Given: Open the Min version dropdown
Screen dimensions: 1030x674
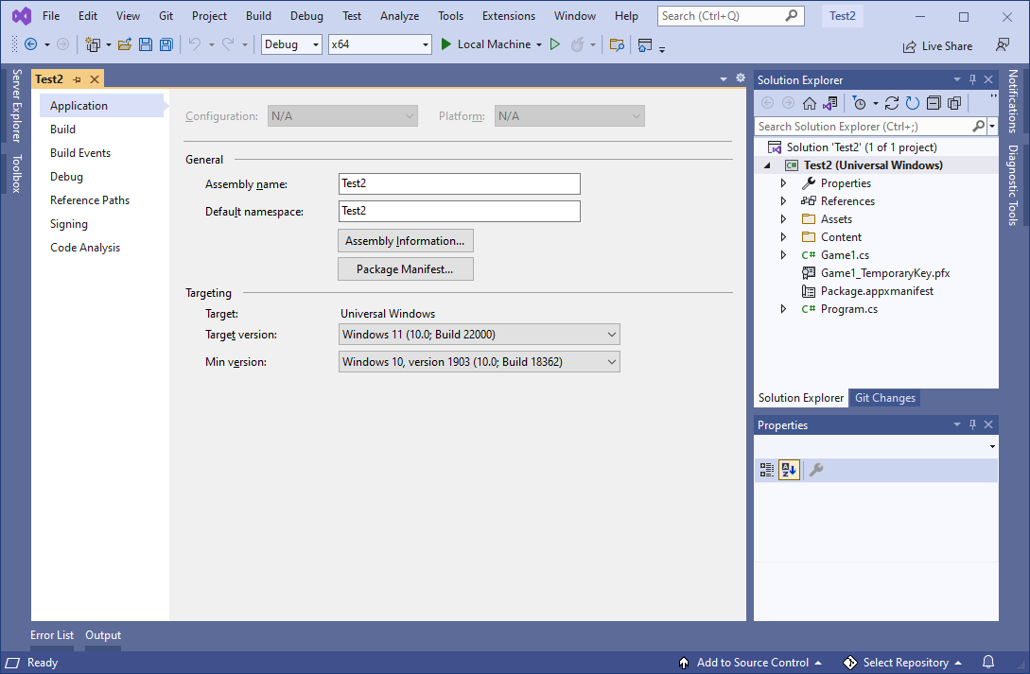Looking at the screenshot, I should tap(479, 362).
